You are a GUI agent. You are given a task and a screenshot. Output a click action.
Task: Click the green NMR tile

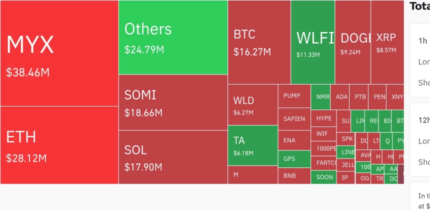[x=320, y=97]
